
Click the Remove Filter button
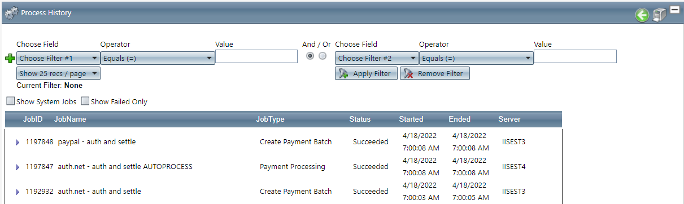click(x=435, y=74)
